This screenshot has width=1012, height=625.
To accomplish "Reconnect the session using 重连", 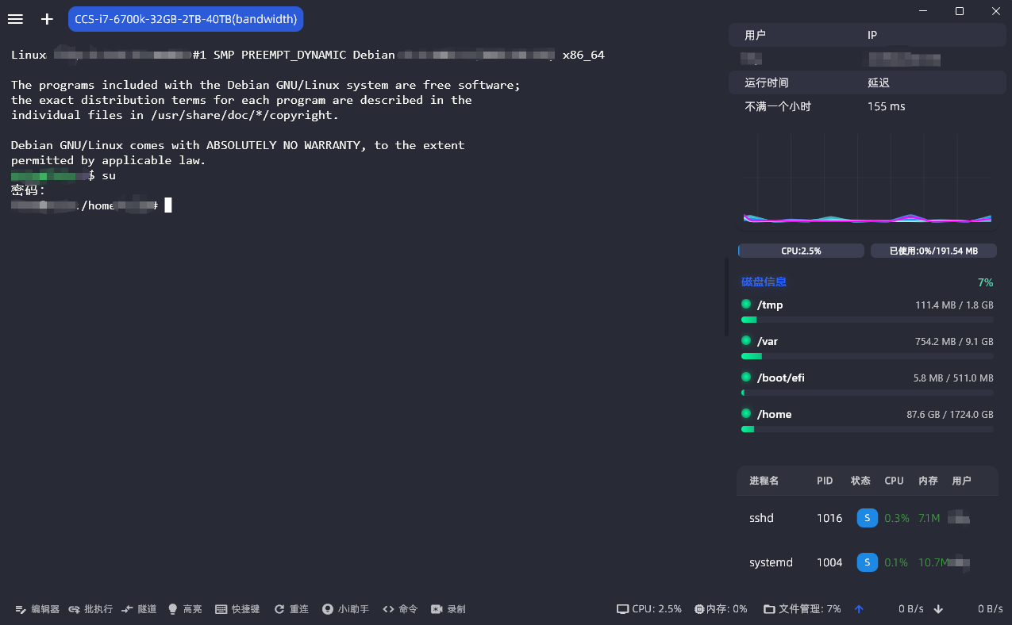I will (291, 608).
